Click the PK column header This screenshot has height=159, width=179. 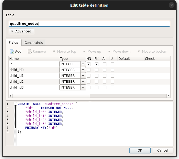point(98,59)
